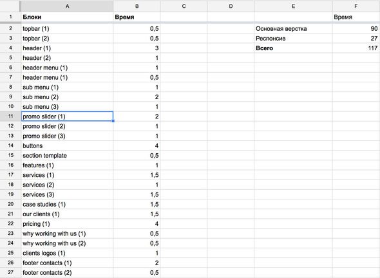Select time value 2 for promo slider (1)
The height and width of the screenshot is (278, 380).
click(x=137, y=116)
